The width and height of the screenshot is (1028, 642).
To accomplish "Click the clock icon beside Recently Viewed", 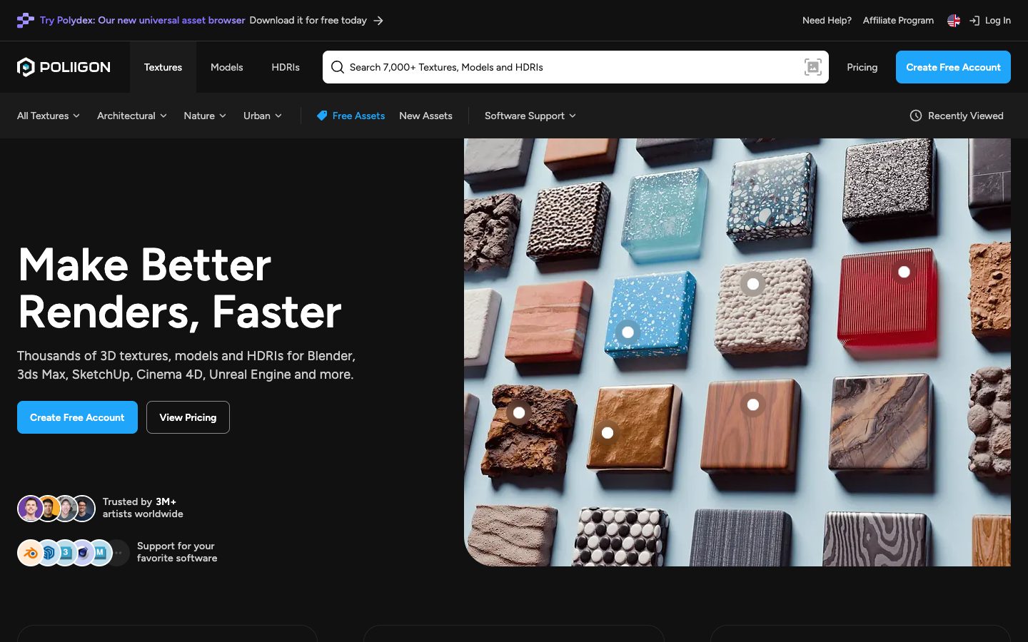I will [916, 116].
